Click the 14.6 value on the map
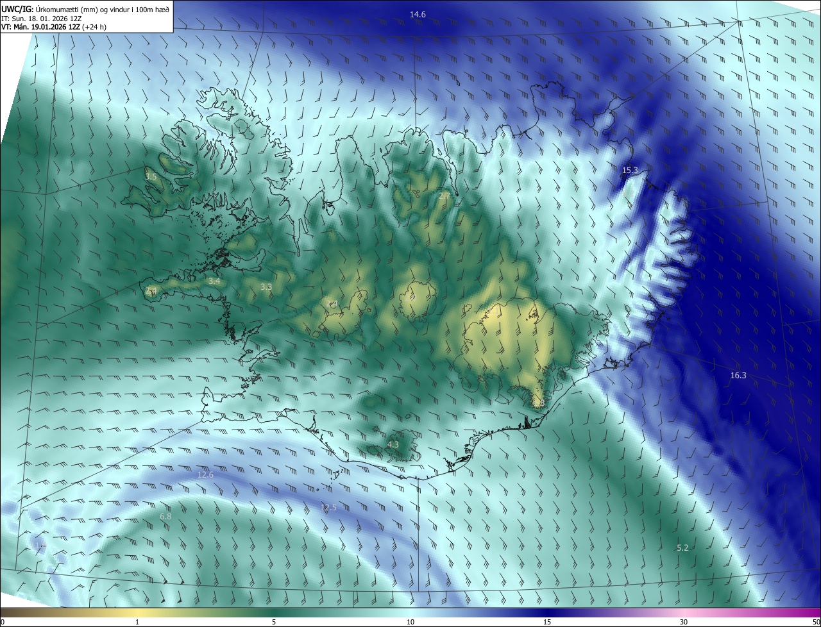 coord(418,14)
